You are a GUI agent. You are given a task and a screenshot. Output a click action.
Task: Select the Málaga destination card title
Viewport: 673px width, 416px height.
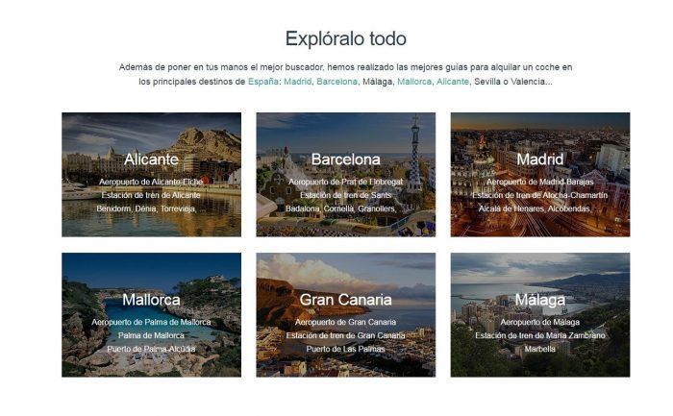coord(540,300)
